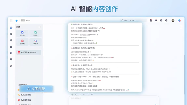Click the heading 重点来了：价格居然这么香！

tap(82, 65)
